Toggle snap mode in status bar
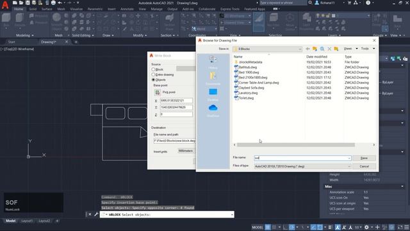Image resolution: width=410 pixels, height=231 pixels. pos(274,227)
